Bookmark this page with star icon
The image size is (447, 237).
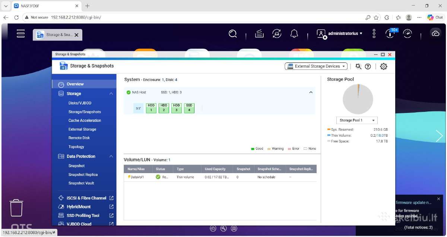(376, 17)
